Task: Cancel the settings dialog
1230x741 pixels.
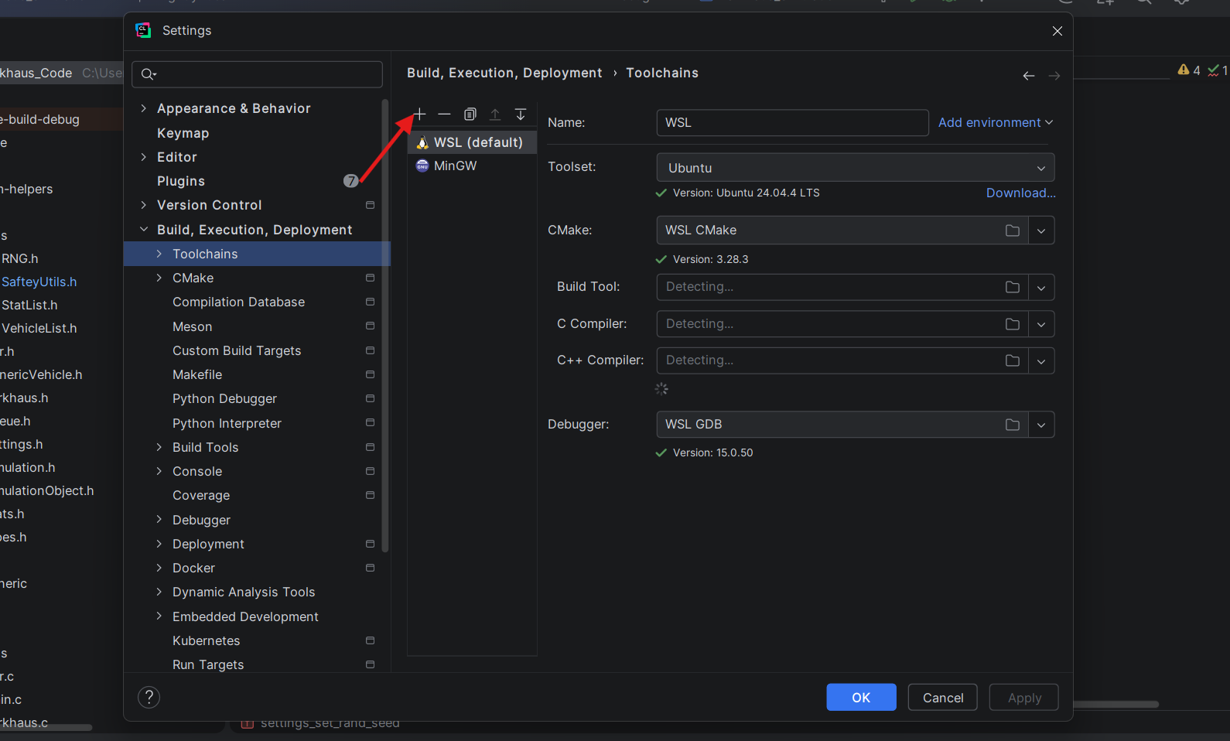Action: [x=943, y=698]
